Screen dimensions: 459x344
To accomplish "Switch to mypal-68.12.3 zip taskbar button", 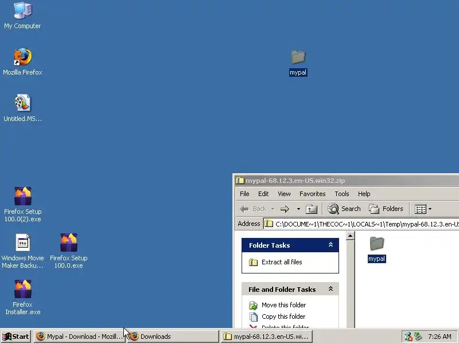I will (x=267, y=337).
